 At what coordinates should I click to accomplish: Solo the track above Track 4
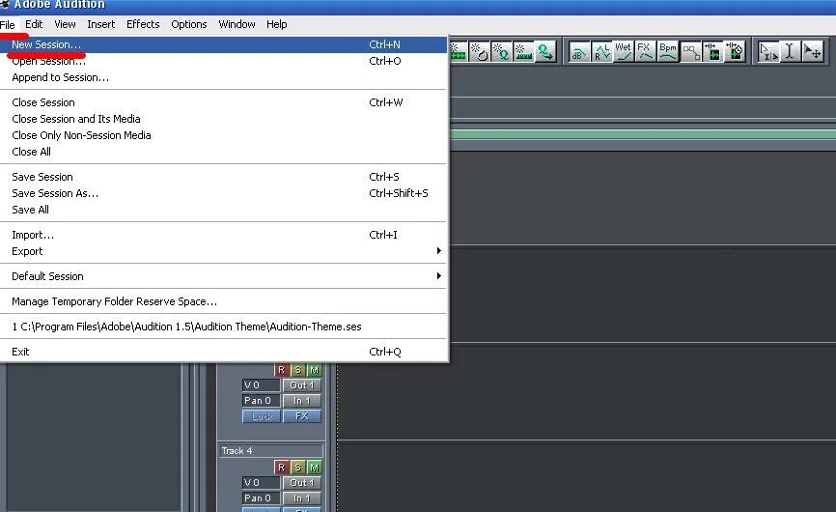[298, 370]
